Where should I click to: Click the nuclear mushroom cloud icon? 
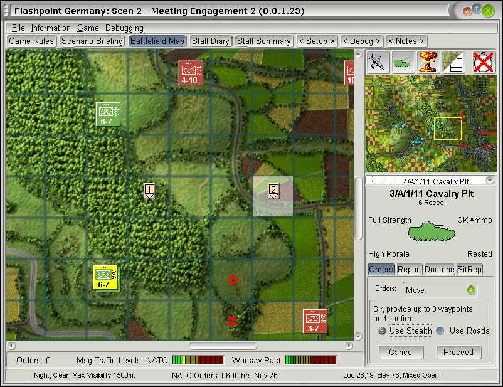pyautogui.click(x=428, y=61)
